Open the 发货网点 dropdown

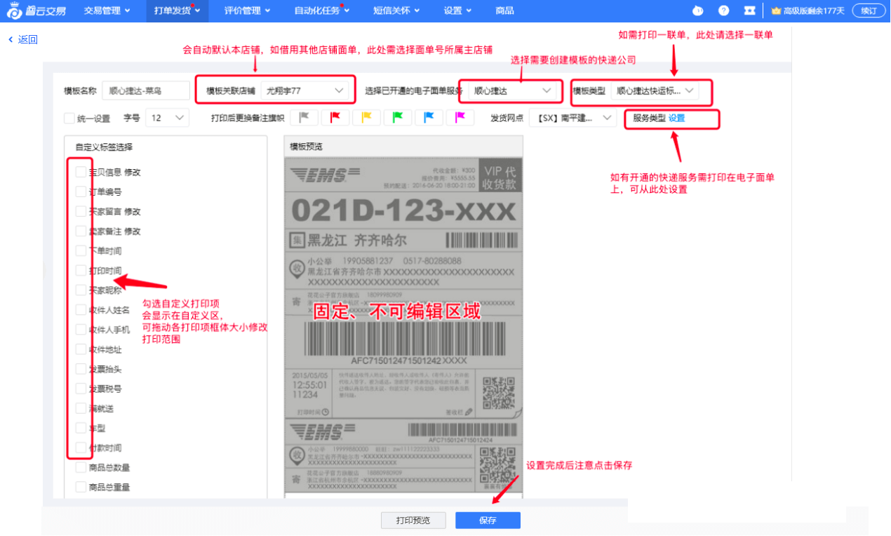pyautogui.click(x=573, y=118)
